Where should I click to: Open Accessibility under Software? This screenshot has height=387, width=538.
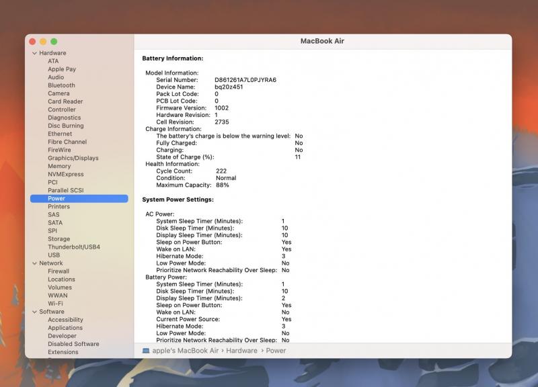click(x=65, y=319)
